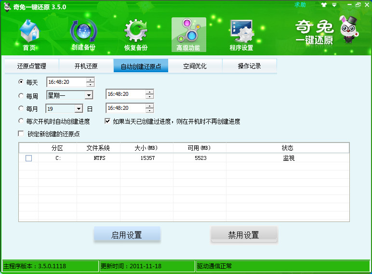Click the NTFS cell in partition table

(99, 158)
